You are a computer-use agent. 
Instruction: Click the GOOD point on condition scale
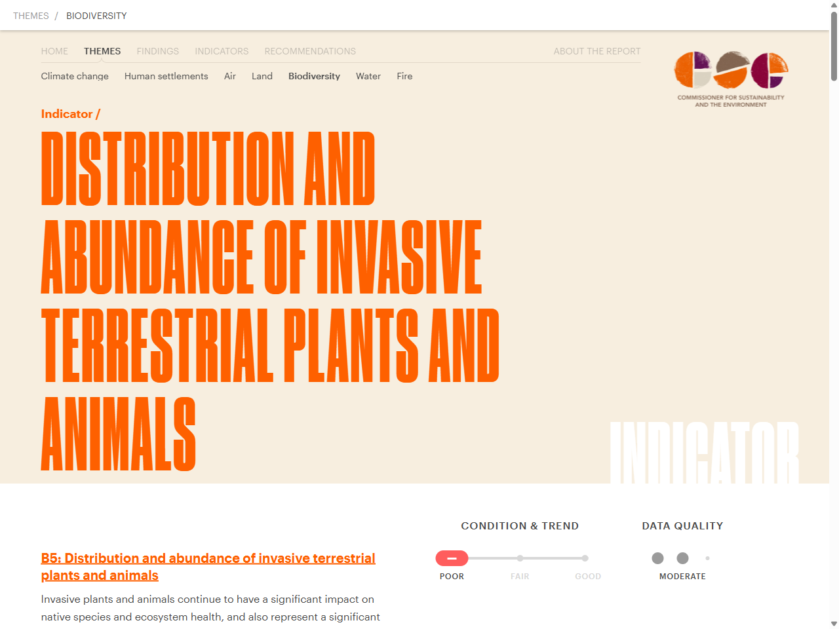click(x=585, y=558)
